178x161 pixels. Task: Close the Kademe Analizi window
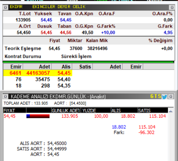(171, 96)
